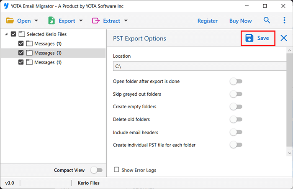Screen dimensions: 293x189
Task: Check the Show Error Logs checkbox
Action: pyautogui.click(x=117, y=170)
